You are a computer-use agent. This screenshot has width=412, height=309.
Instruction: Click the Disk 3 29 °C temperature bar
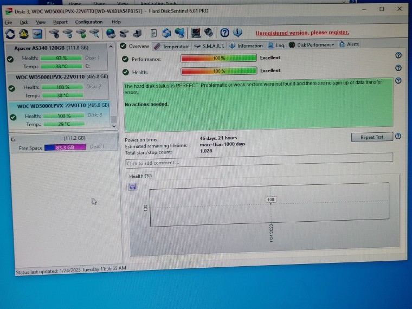pos(64,124)
